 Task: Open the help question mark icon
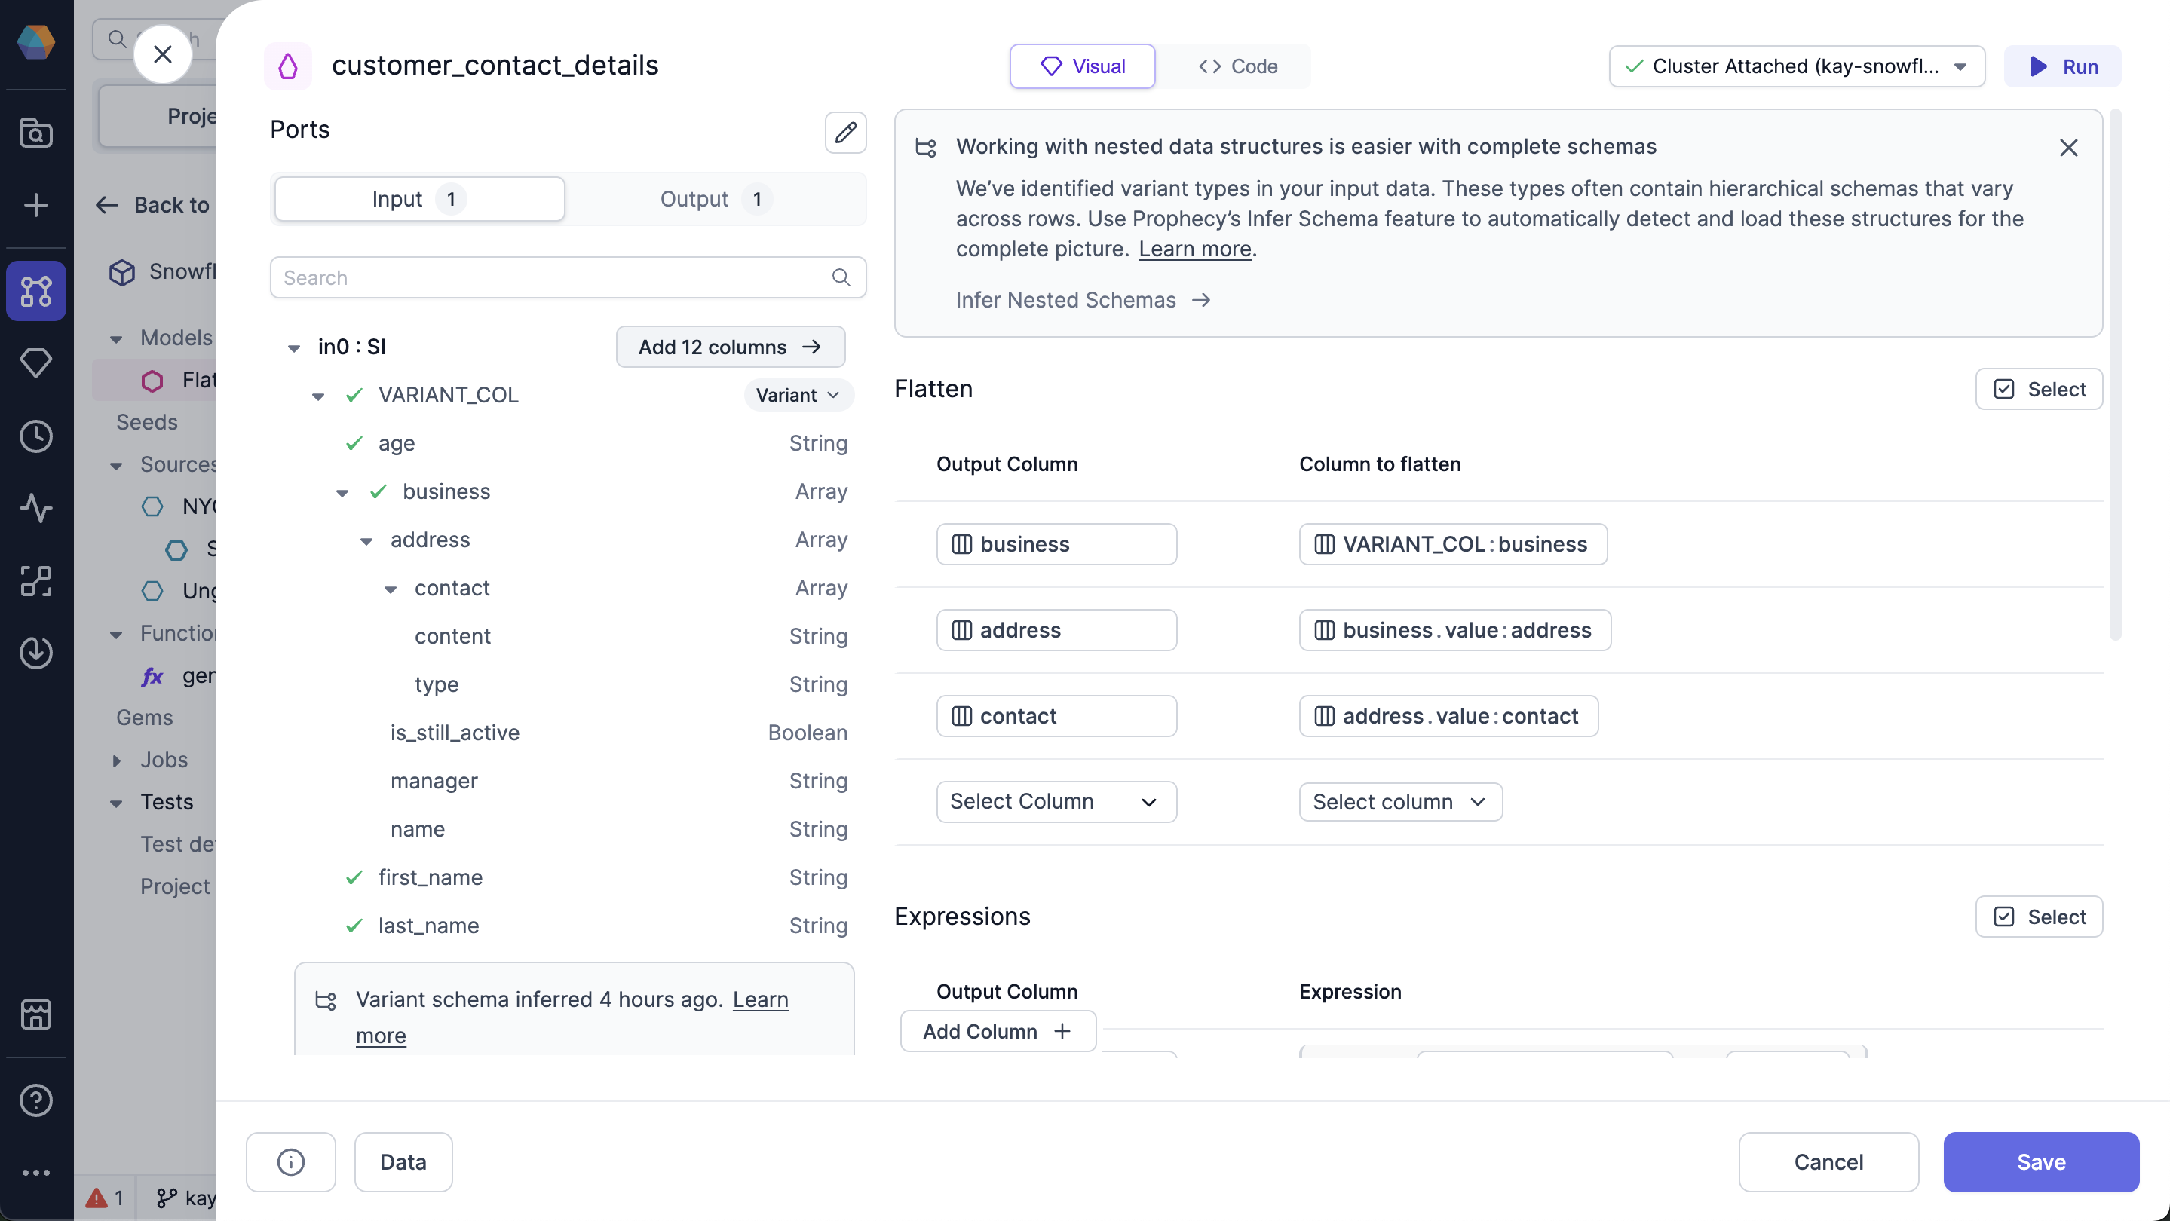35,1100
